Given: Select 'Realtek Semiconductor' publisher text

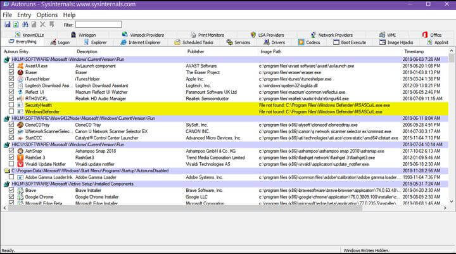Looking at the screenshot, I should pos(207,99).
